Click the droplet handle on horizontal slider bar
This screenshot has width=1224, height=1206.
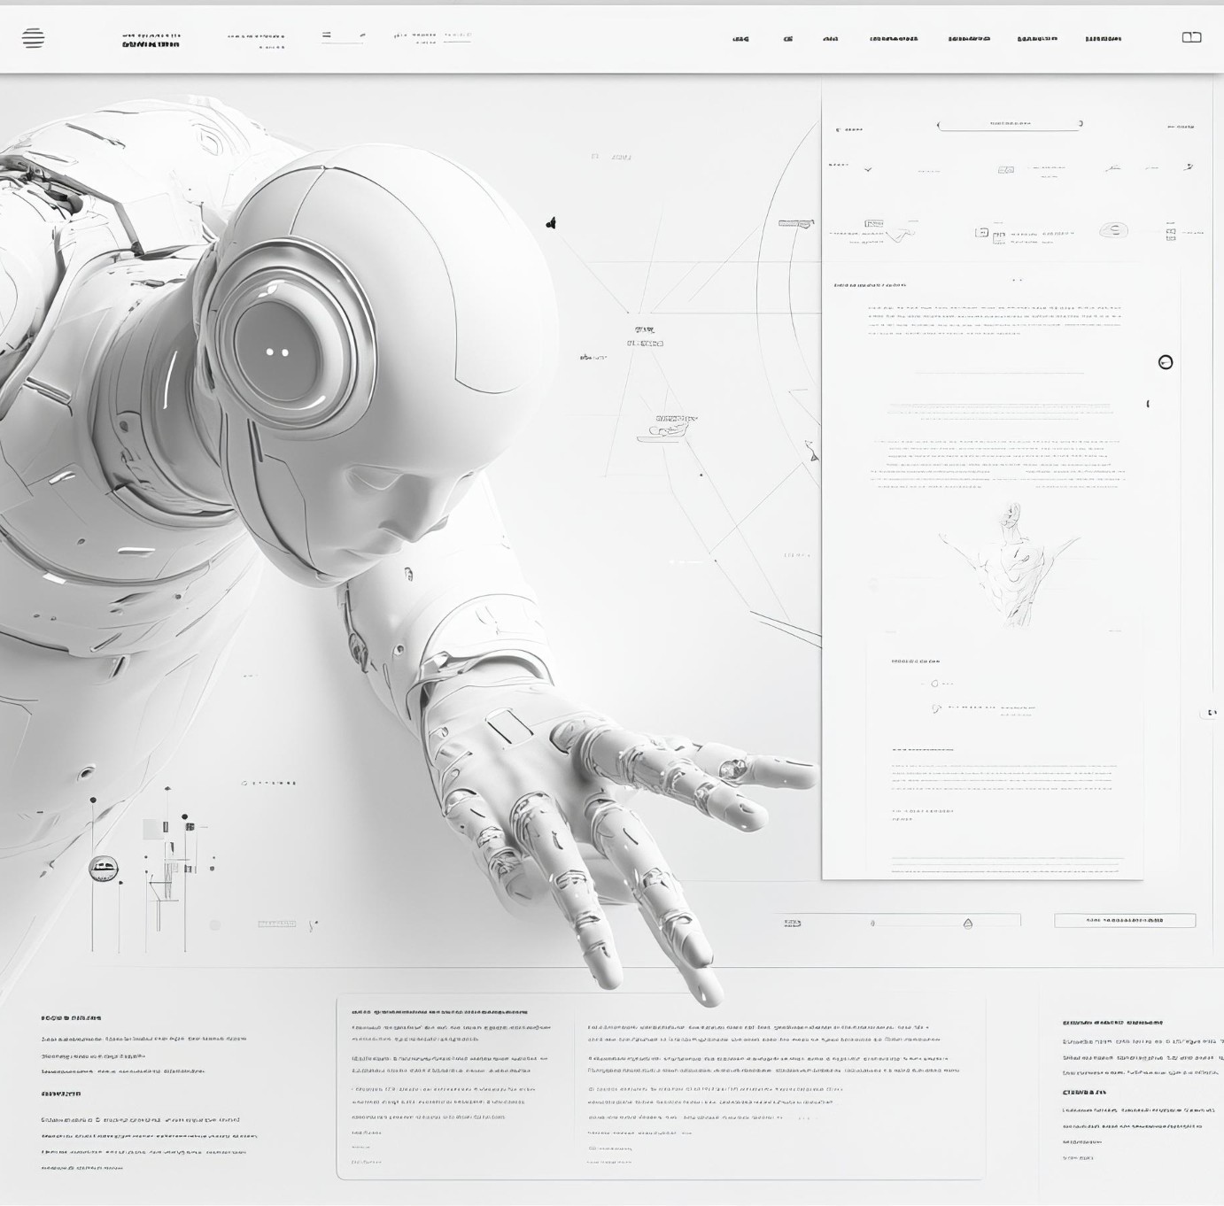click(x=968, y=923)
